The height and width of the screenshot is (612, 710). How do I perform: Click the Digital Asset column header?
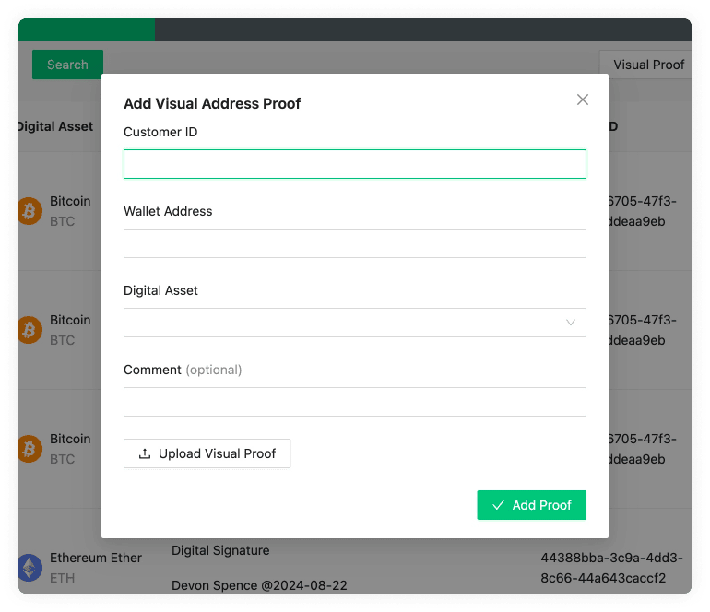coord(55,126)
